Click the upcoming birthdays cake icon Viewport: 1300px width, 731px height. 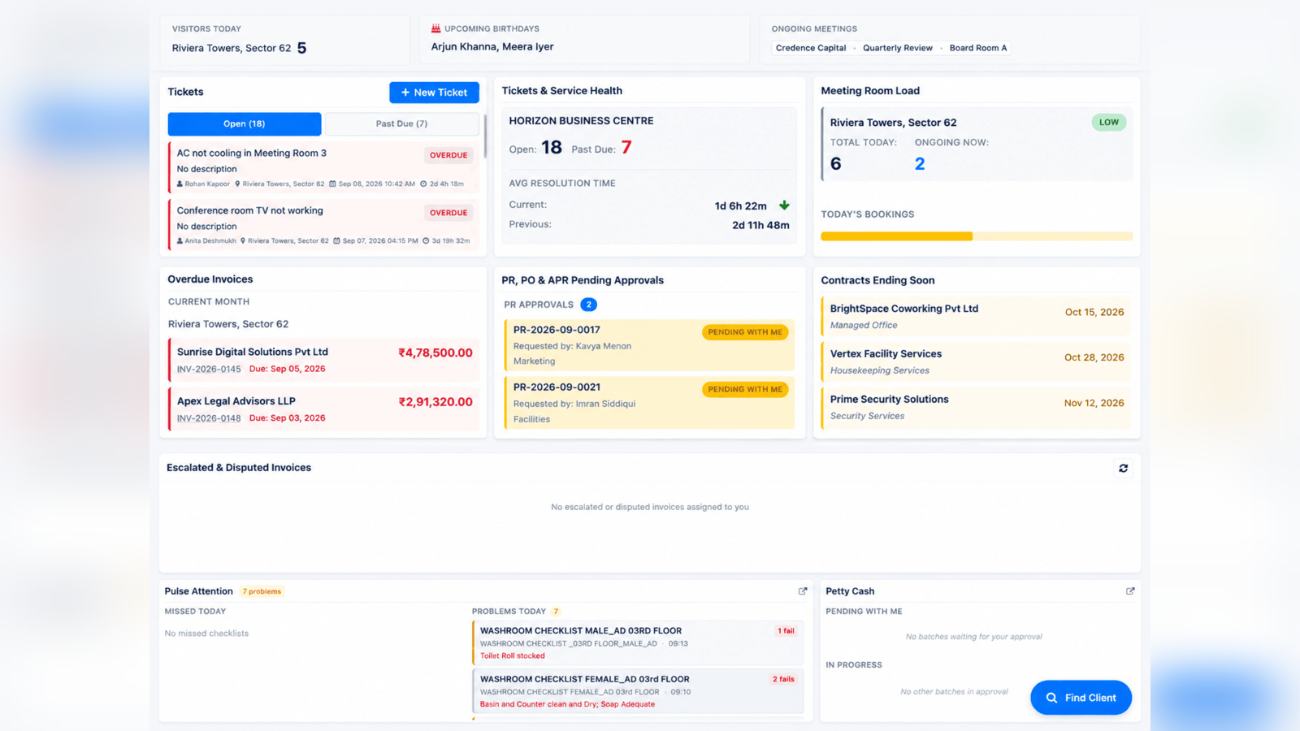coord(436,28)
